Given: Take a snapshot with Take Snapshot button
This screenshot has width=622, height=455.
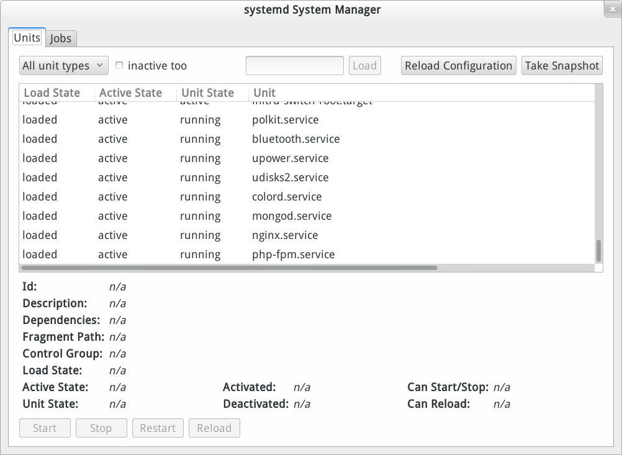Looking at the screenshot, I should 561,65.
